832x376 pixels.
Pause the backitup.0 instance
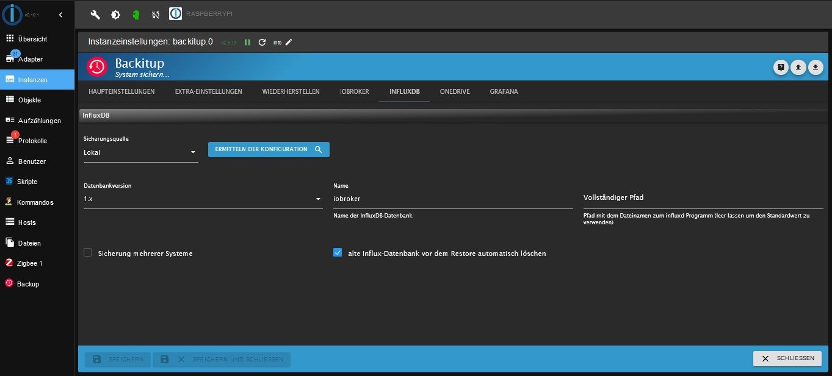[x=247, y=42]
